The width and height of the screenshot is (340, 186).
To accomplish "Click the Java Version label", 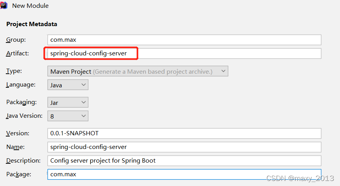I will coord(24,116).
